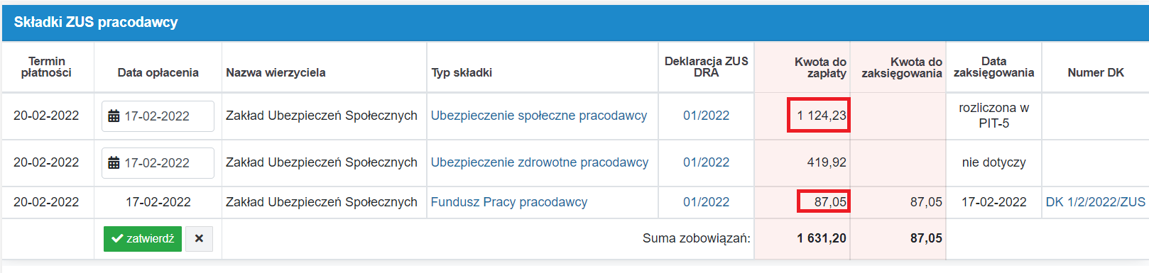Click the Termin płatności column header

point(46,67)
